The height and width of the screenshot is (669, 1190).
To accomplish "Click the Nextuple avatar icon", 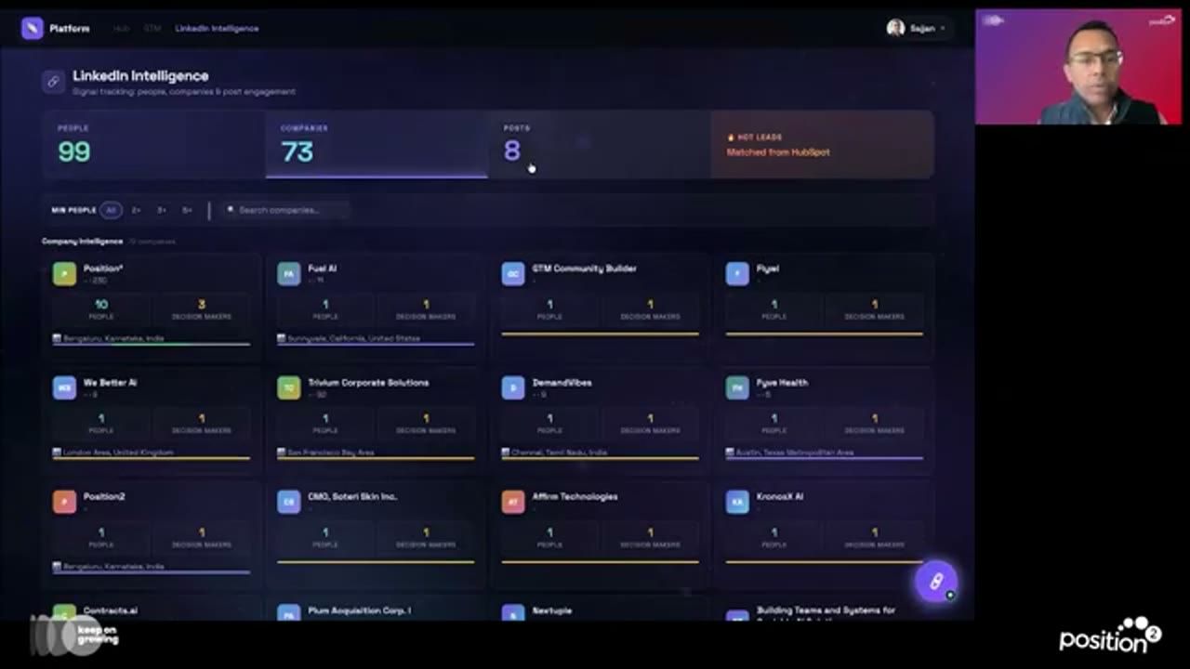I will (x=513, y=613).
